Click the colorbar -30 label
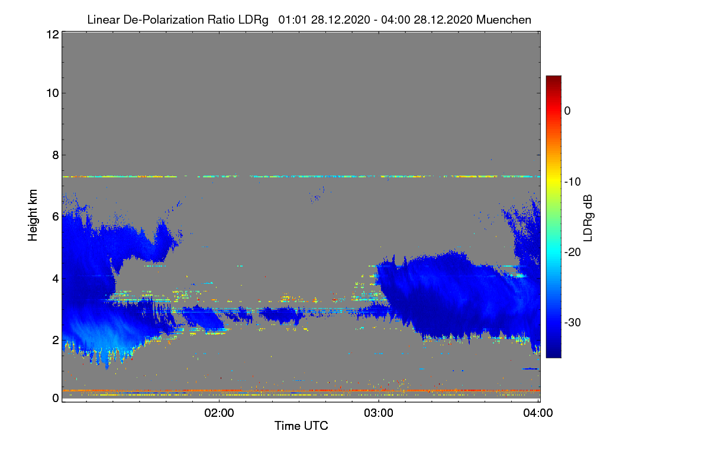This screenshot has height=473, width=710. pyautogui.click(x=573, y=323)
